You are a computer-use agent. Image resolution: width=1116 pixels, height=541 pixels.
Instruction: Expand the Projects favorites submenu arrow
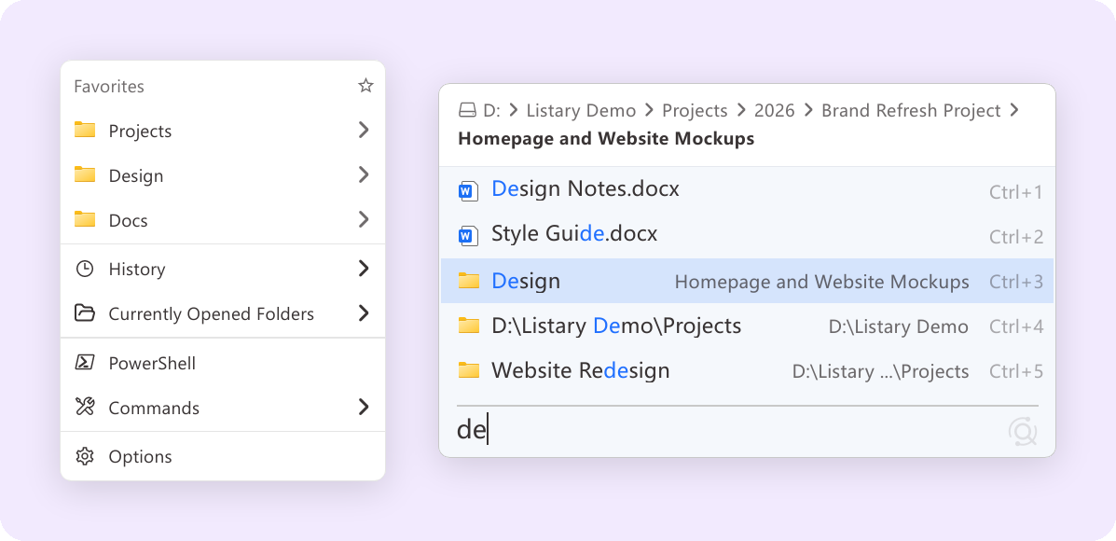point(364,130)
